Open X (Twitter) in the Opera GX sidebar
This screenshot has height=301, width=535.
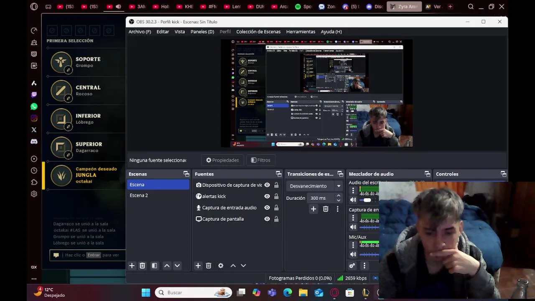click(x=34, y=130)
